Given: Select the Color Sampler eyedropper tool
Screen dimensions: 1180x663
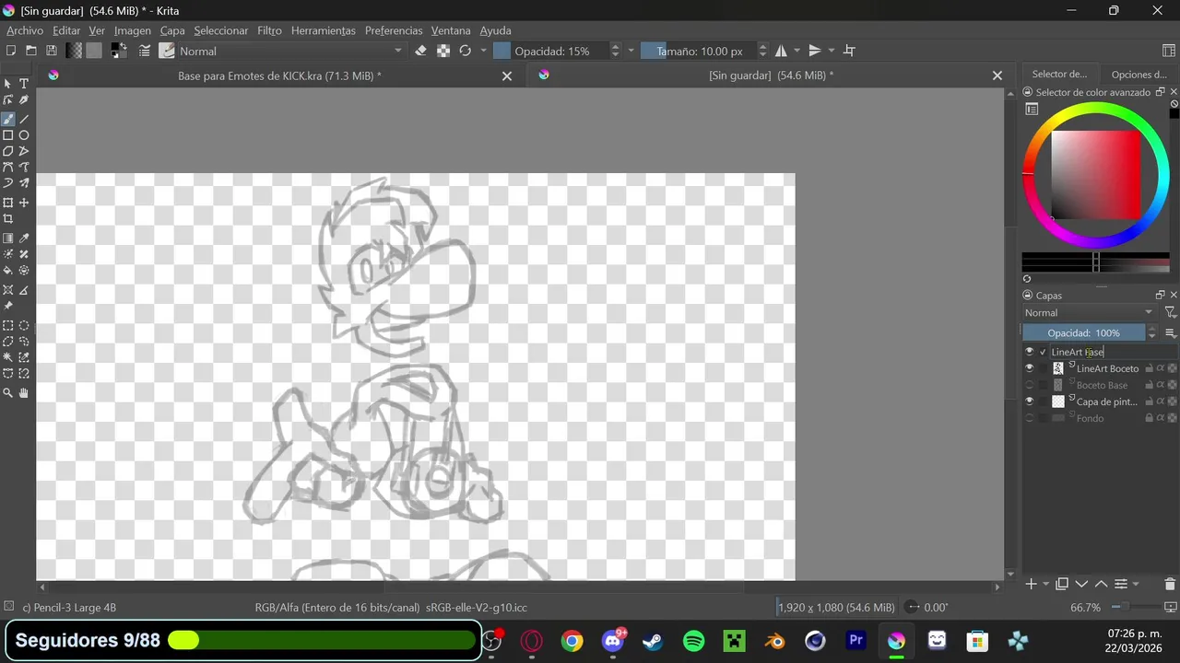Looking at the screenshot, I should (x=24, y=238).
